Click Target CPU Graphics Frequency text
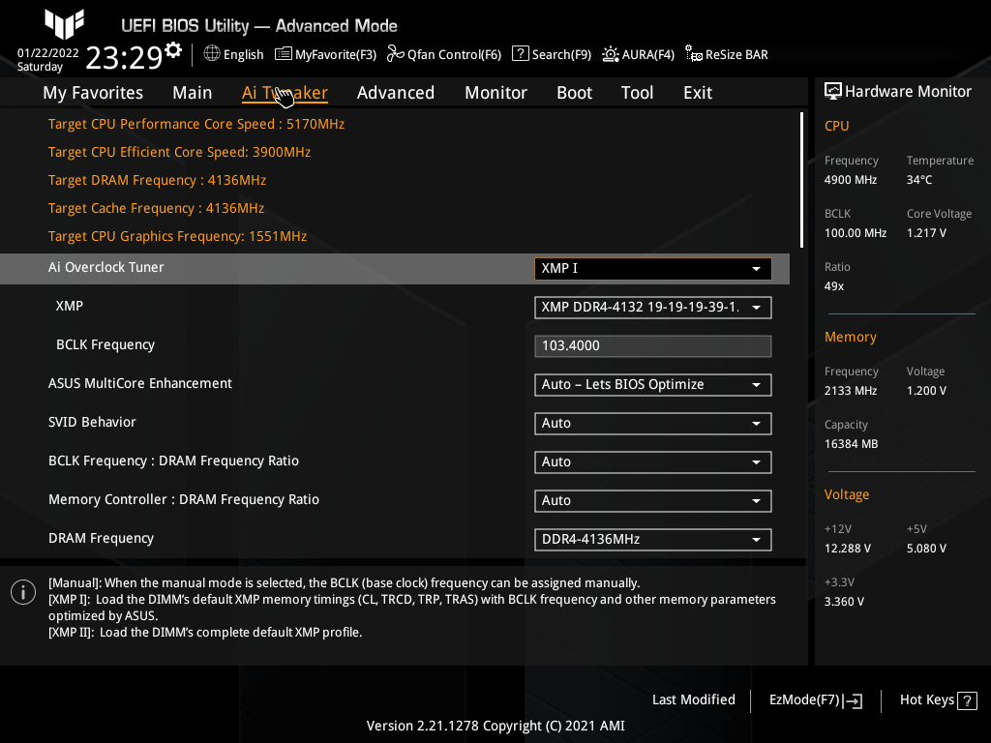The width and height of the screenshot is (991, 743). (178, 236)
